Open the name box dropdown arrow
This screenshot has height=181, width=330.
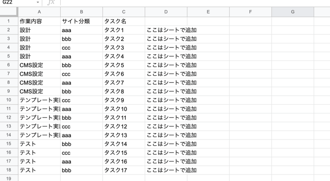38,2
